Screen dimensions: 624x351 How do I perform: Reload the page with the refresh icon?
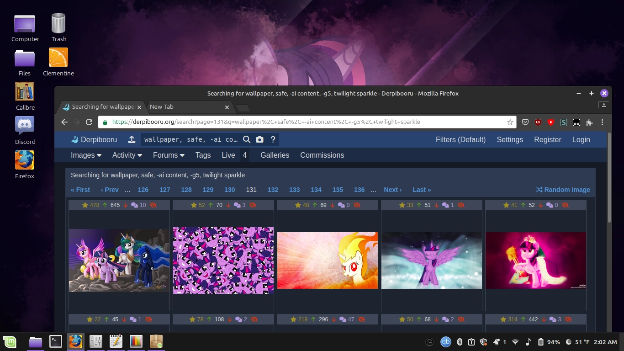89,122
